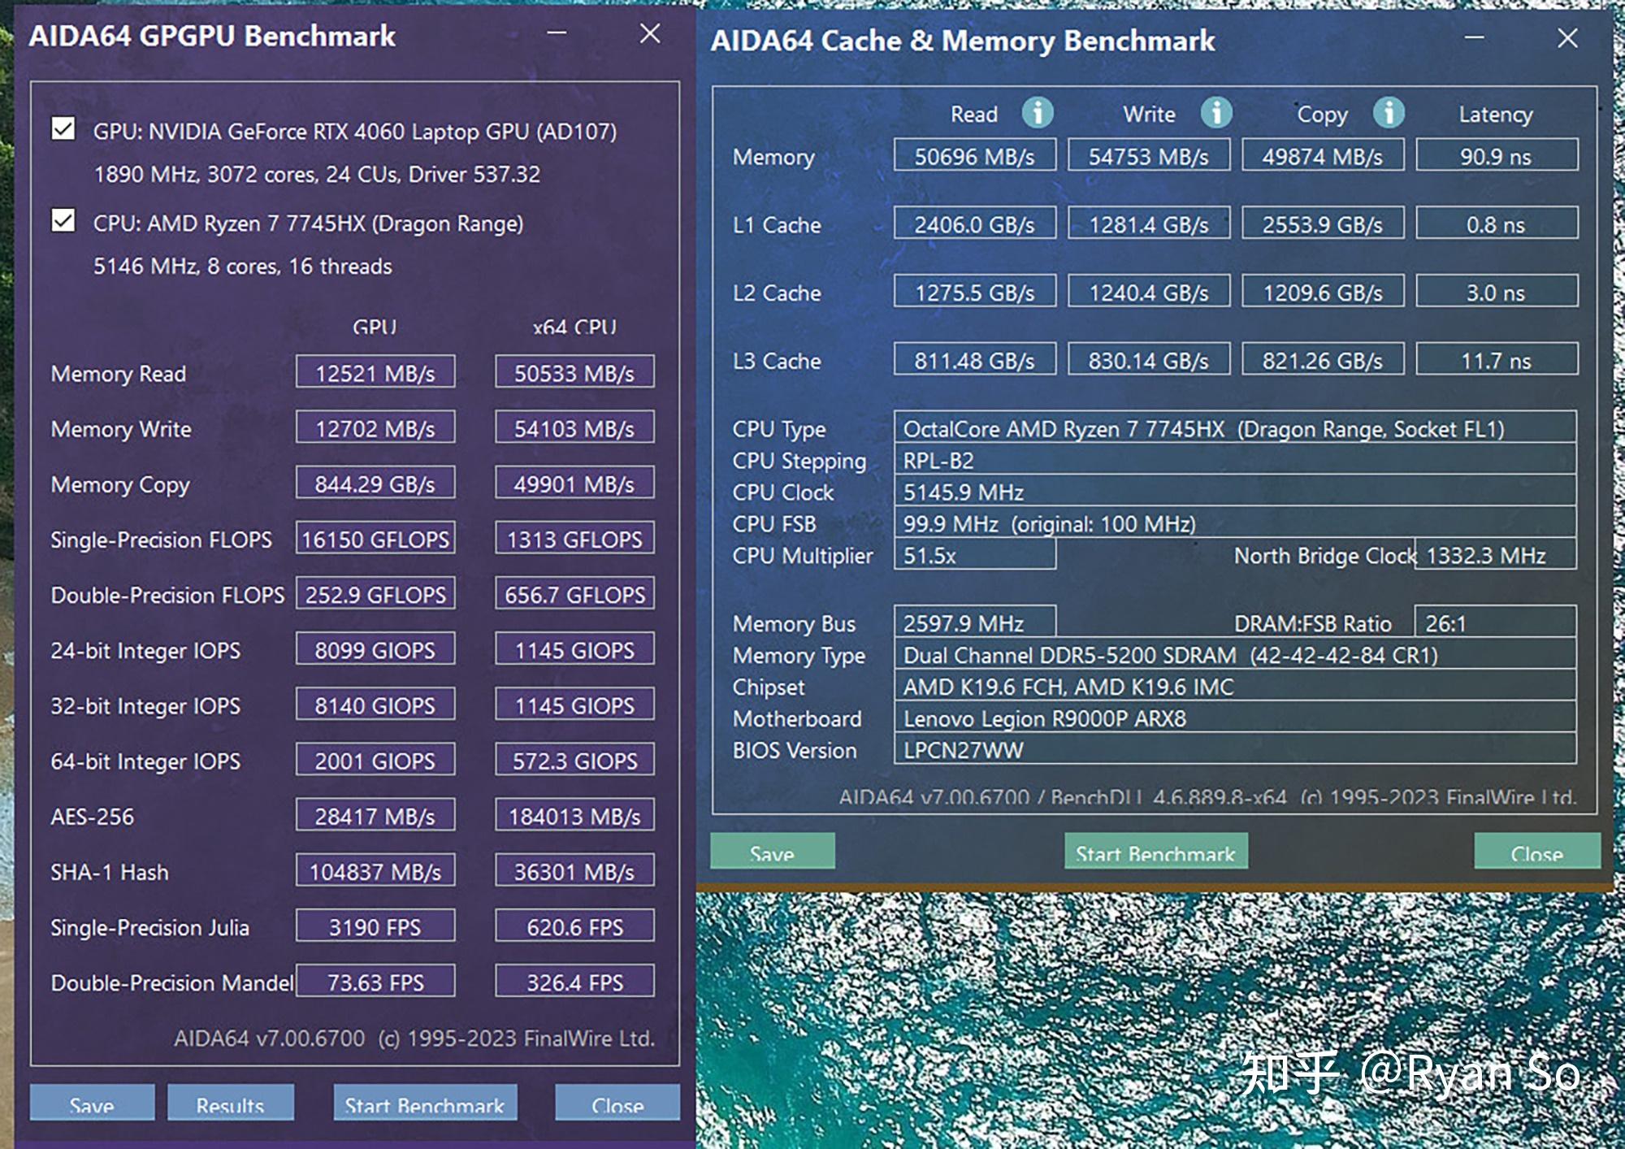
Task: Toggle GPU benchmark checkbox on
Action: click(x=63, y=134)
